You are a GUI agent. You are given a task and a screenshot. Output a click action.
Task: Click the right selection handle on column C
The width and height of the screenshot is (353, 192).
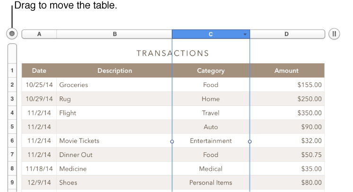point(250,141)
